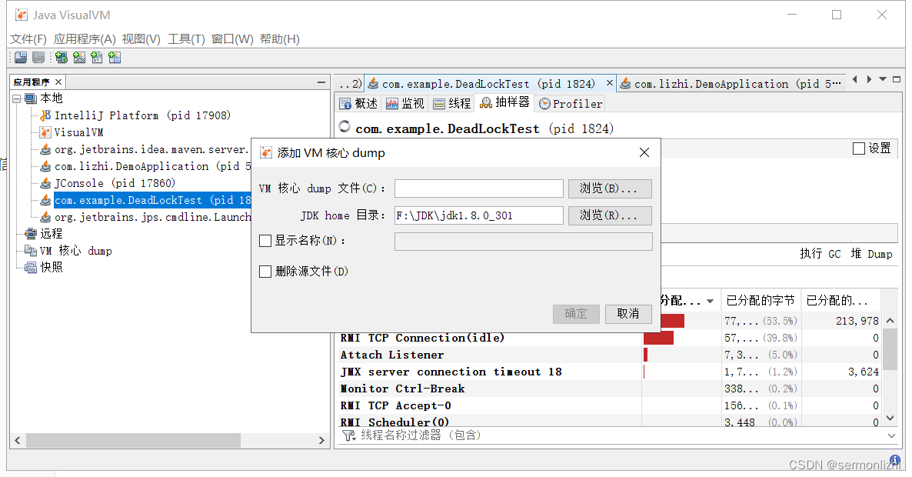The height and width of the screenshot is (477, 912).
Task: Select org.jetbrains.jps.cmdline.Launcher process
Action: pyautogui.click(x=152, y=217)
